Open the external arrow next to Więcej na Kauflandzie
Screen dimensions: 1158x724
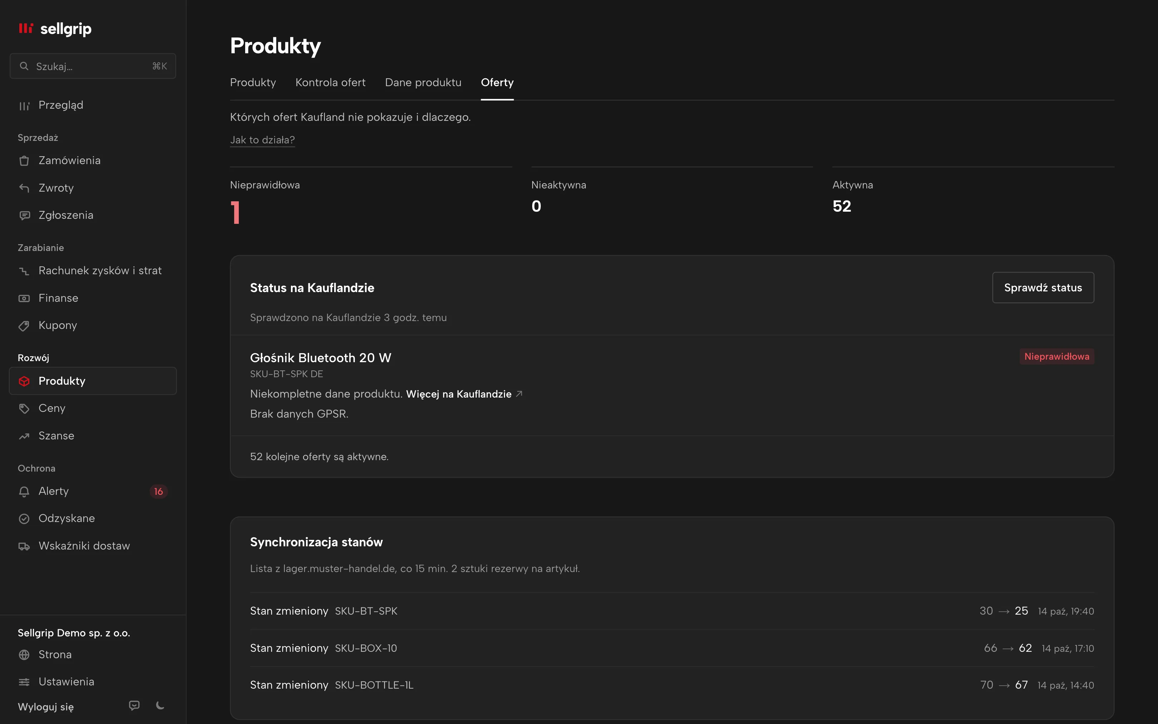pyautogui.click(x=519, y=394)
